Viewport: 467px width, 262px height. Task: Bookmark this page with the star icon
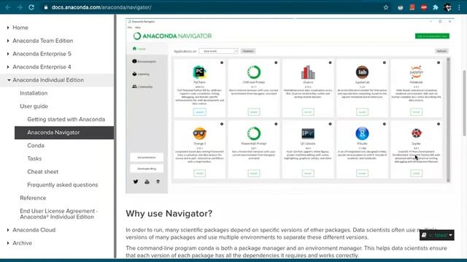coord(386,7)
